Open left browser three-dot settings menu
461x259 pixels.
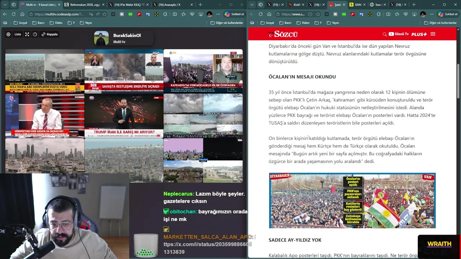[218, 14]
